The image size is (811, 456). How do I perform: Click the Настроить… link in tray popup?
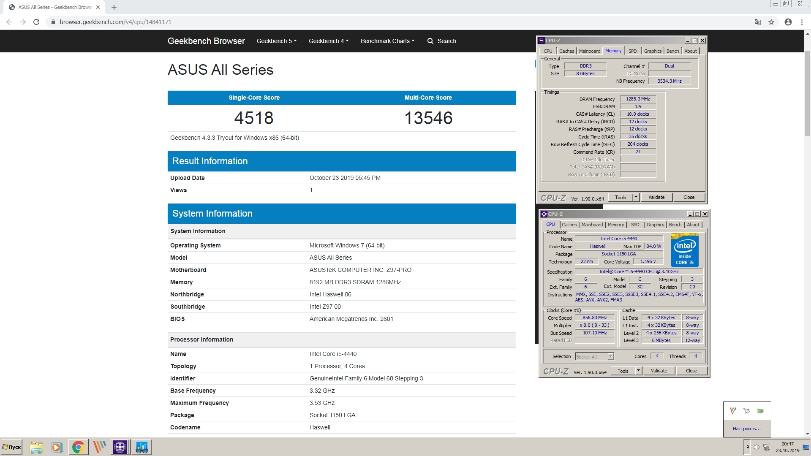point(747,429)
